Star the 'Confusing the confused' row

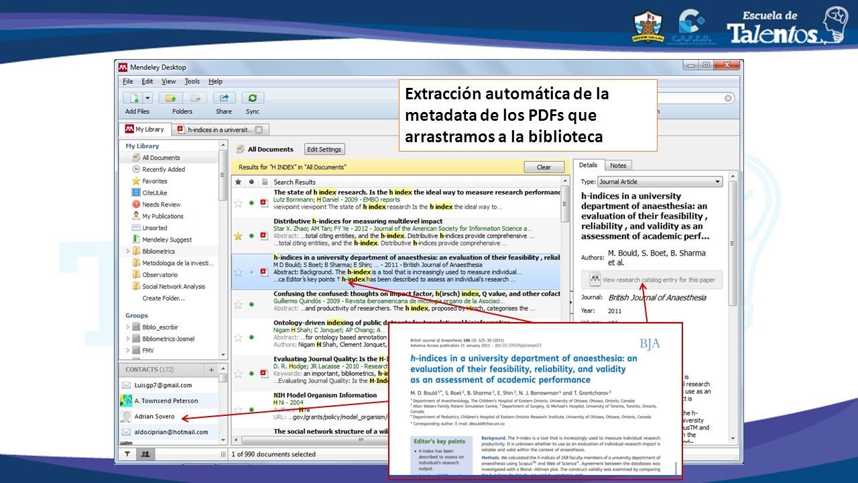click(x=237, y=305)
